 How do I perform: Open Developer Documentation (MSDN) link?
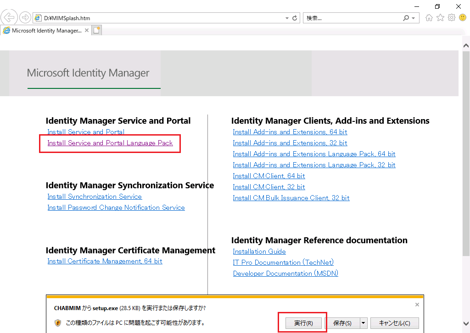tap(285, 273)
